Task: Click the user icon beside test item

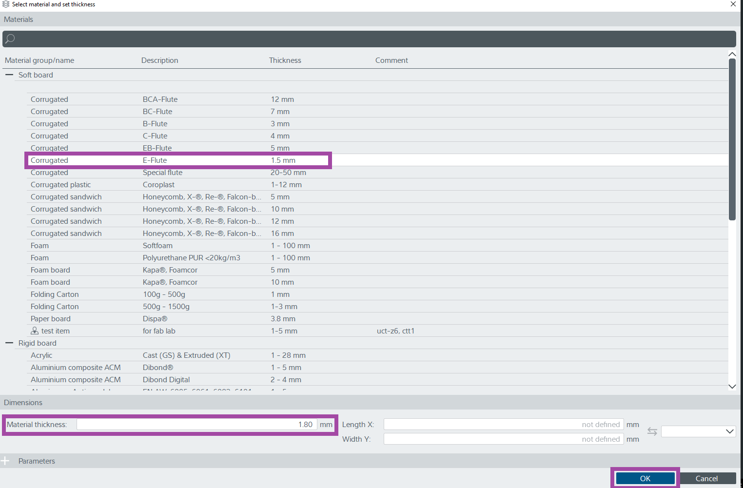Action: pos(35,331)
